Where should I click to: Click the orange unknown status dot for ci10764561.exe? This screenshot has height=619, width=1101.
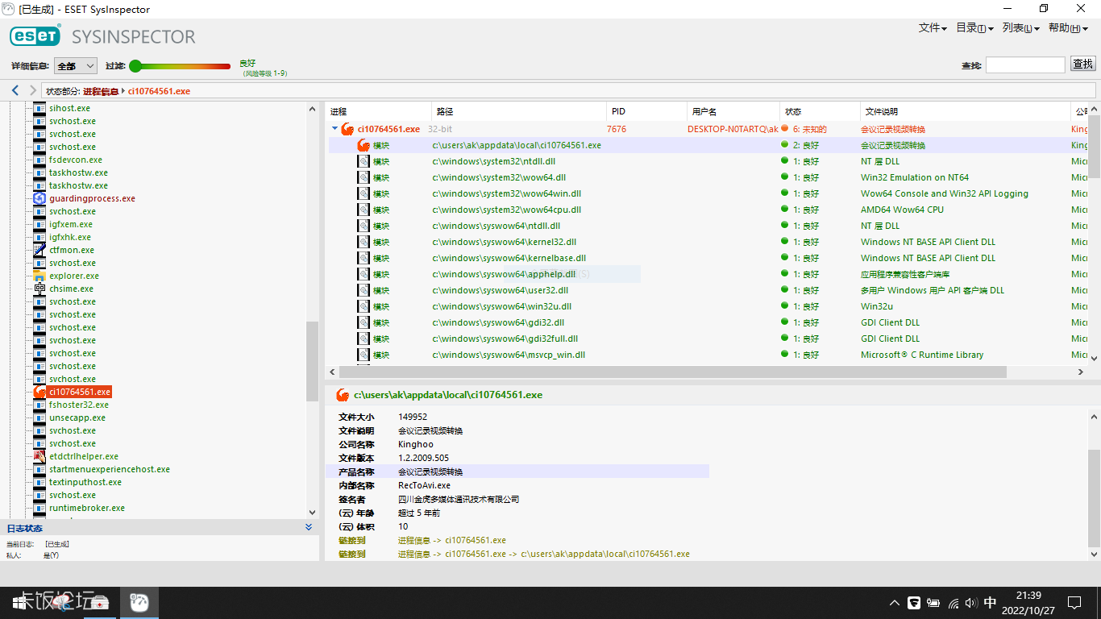784,128
